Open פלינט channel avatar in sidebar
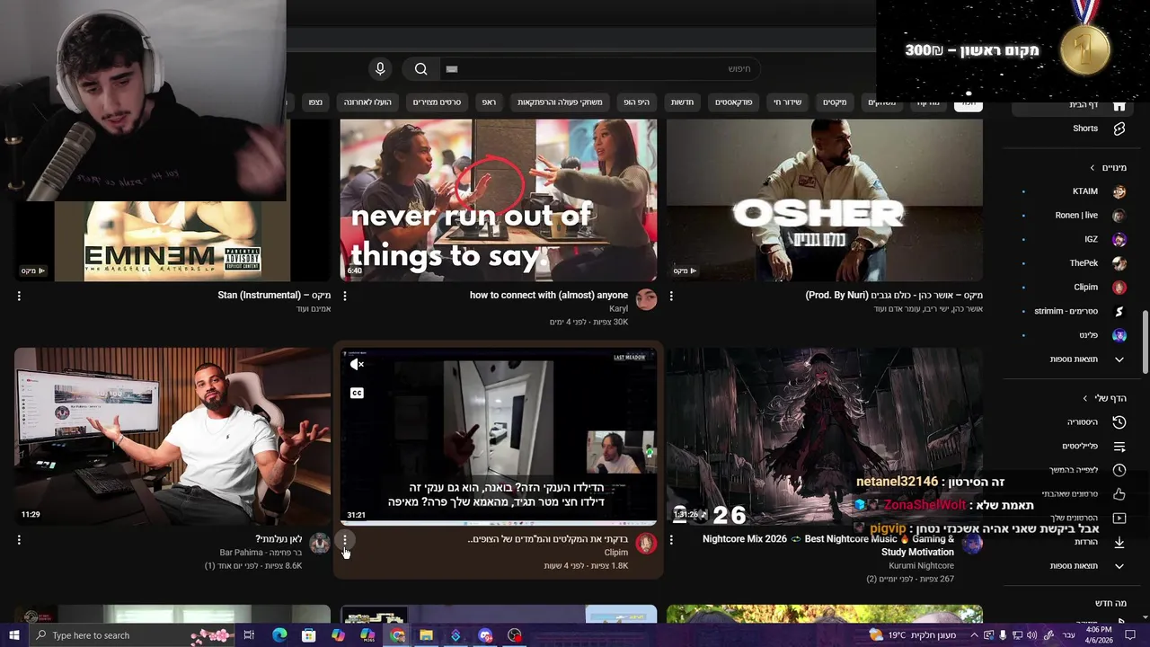The image size is (1150, 647). 1119,335
